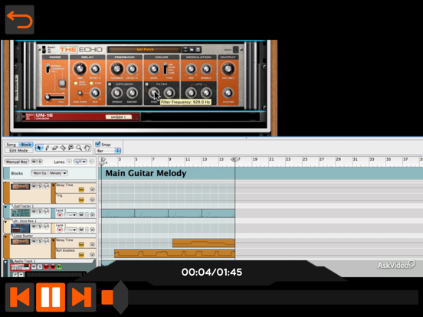Click the video progress slider handle
423x317 pixels.
click(120, 297)
